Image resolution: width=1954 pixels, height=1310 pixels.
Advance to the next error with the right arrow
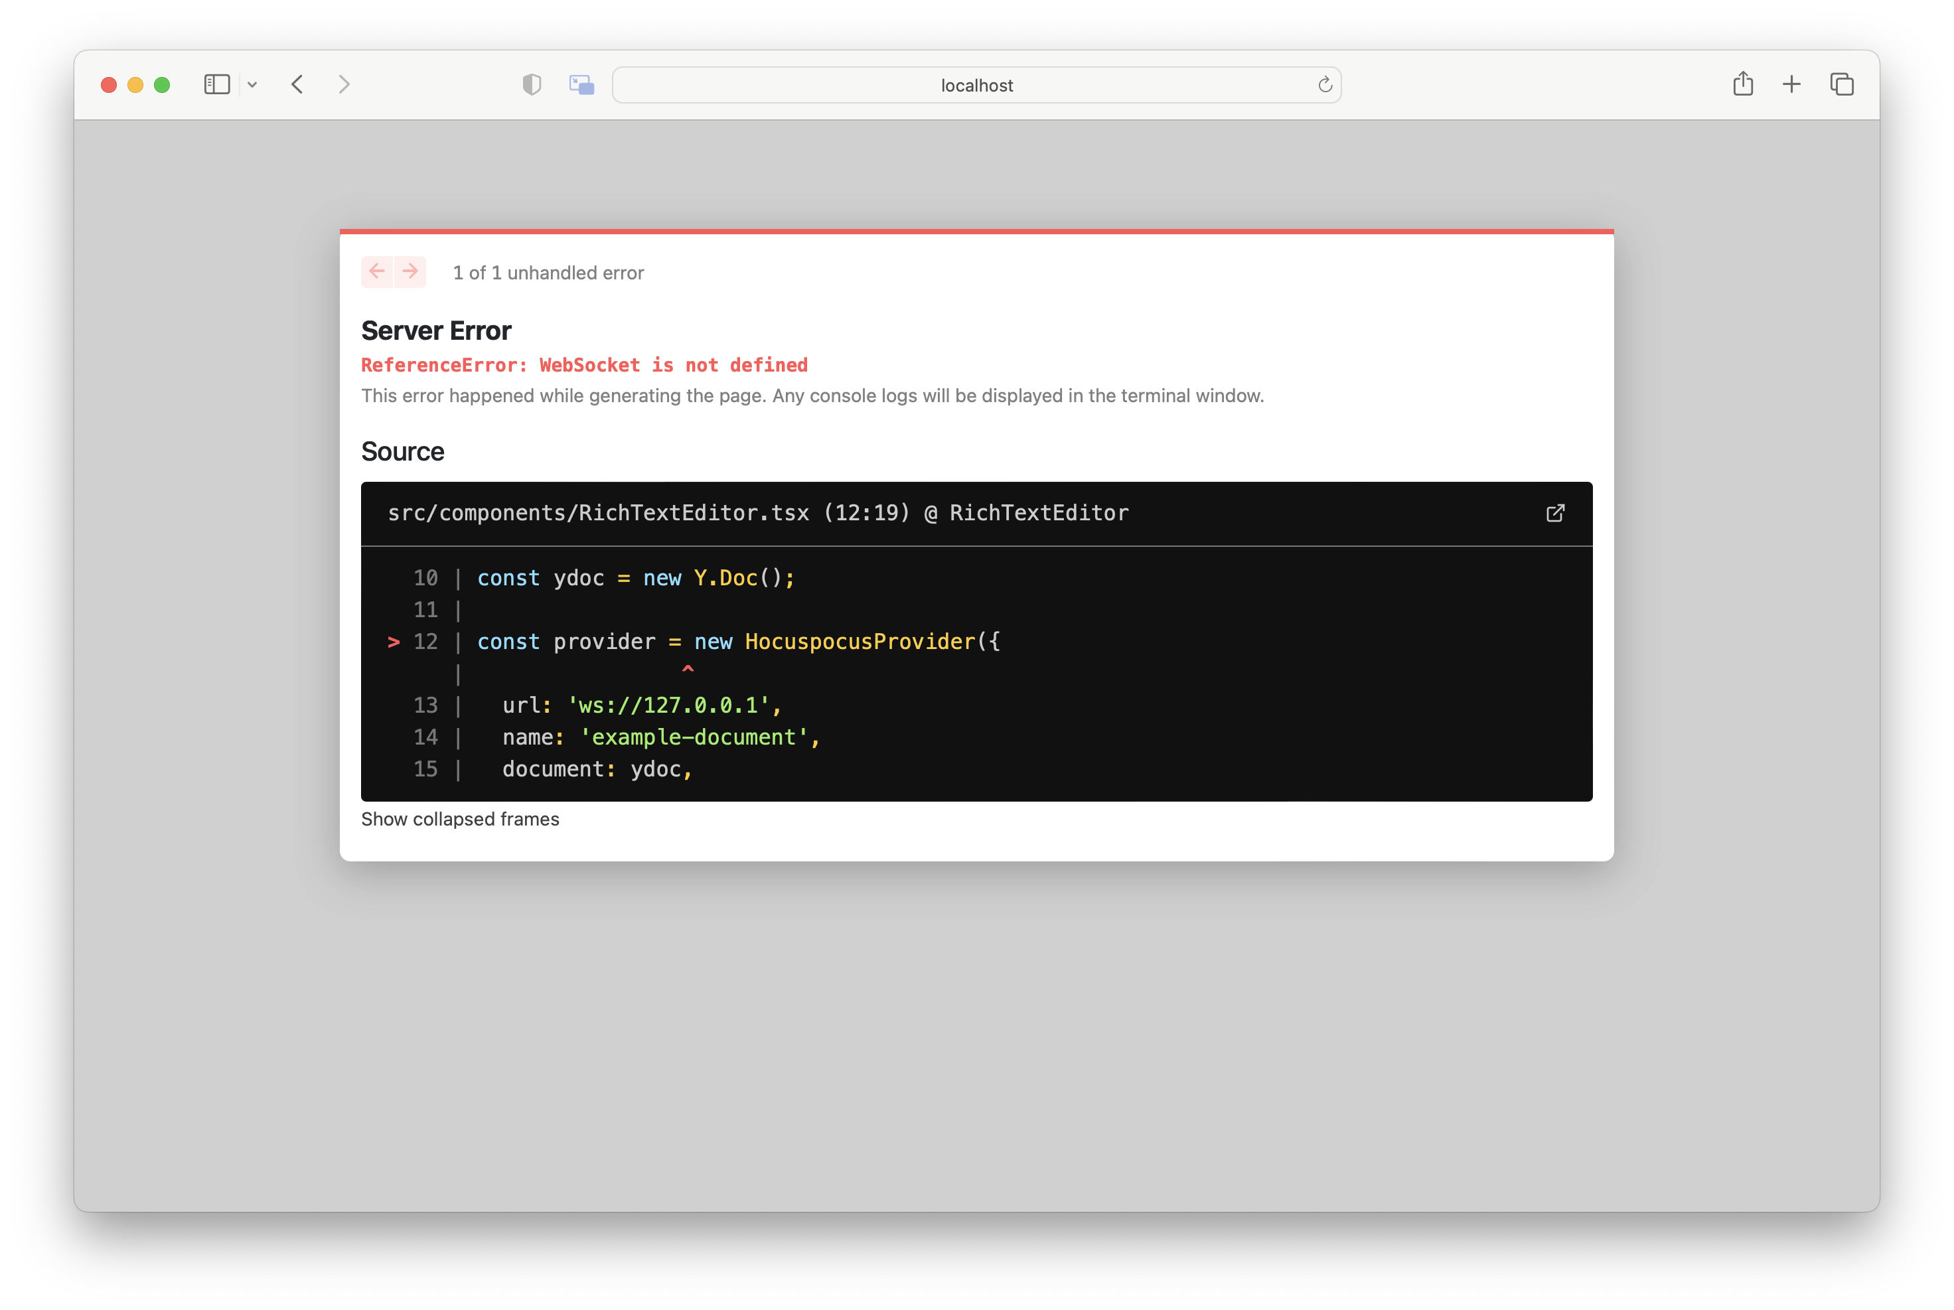point(410,271)
